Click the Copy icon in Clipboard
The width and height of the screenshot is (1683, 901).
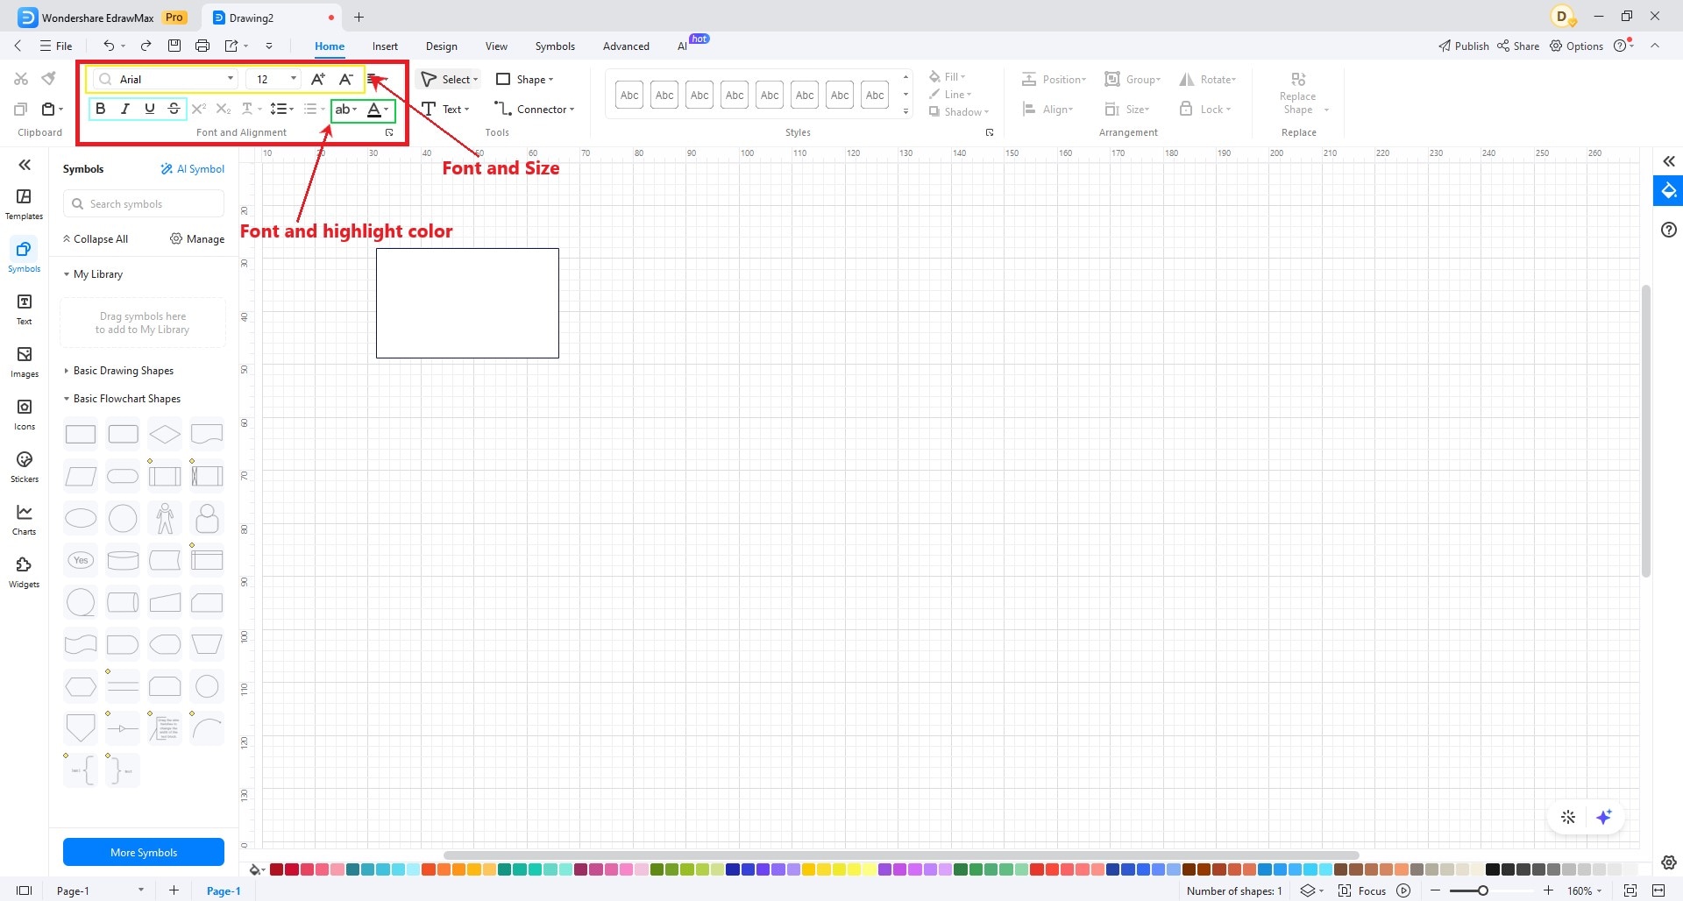[21, 109]
